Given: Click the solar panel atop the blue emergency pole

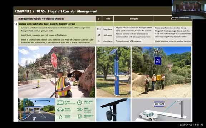Looking at the screenshot, I should coord(113,52).
